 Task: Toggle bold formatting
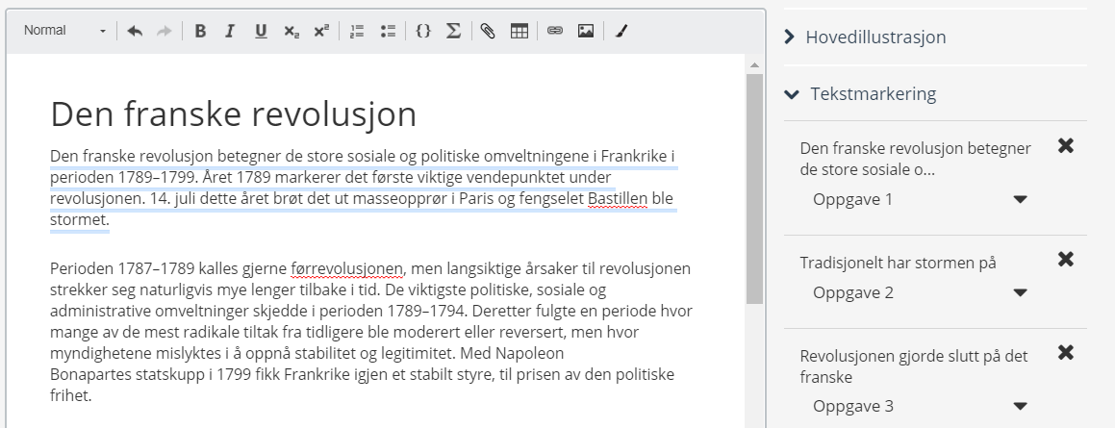coord(200,31)
